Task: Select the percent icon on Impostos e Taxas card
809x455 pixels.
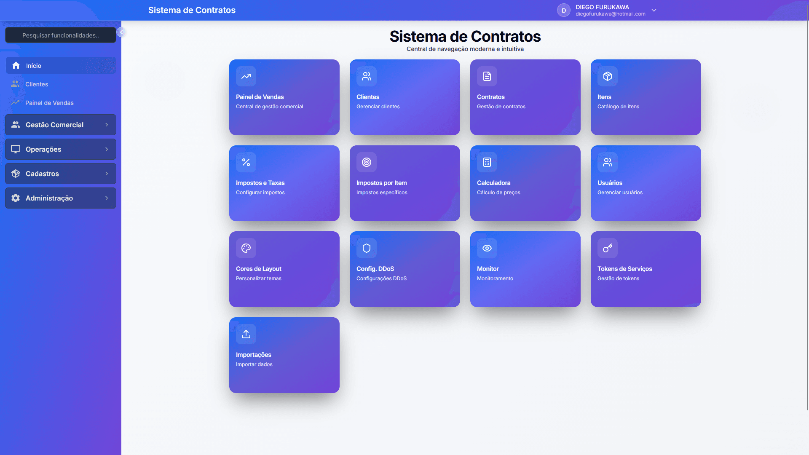Action: coord(246,162)
